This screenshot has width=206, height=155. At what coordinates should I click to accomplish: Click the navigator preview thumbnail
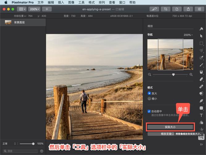(170, 55)
